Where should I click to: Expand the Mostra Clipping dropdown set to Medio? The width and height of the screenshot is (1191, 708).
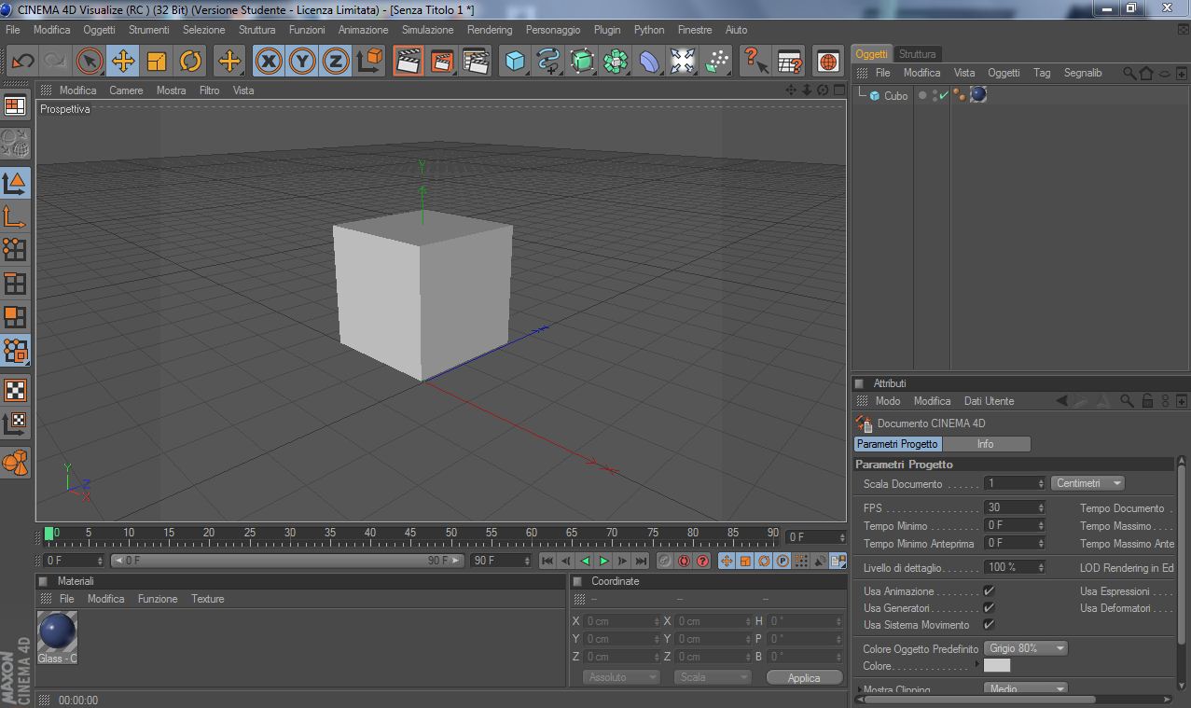pos(1026,689)
